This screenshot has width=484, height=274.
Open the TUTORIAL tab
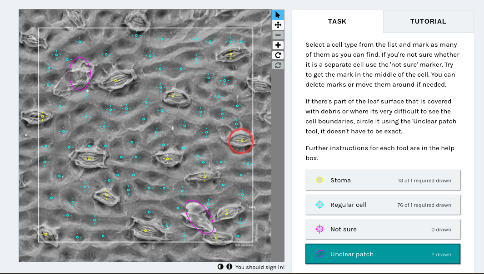428,21
